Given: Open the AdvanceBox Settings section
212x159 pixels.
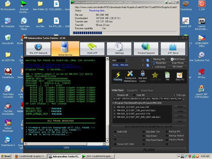Looking at the screenshot, I should coord(119,48).
